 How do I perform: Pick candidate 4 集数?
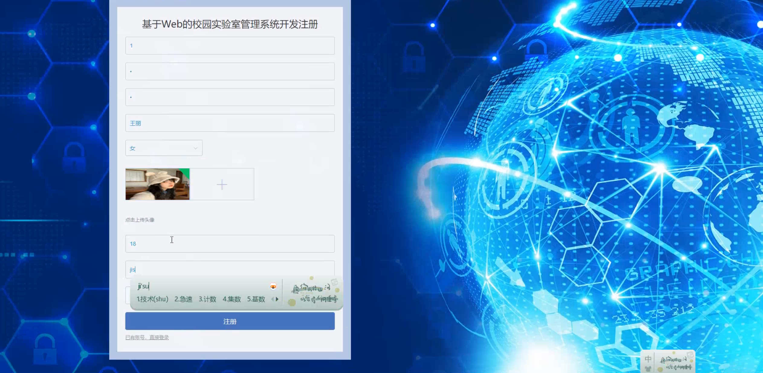231,299
